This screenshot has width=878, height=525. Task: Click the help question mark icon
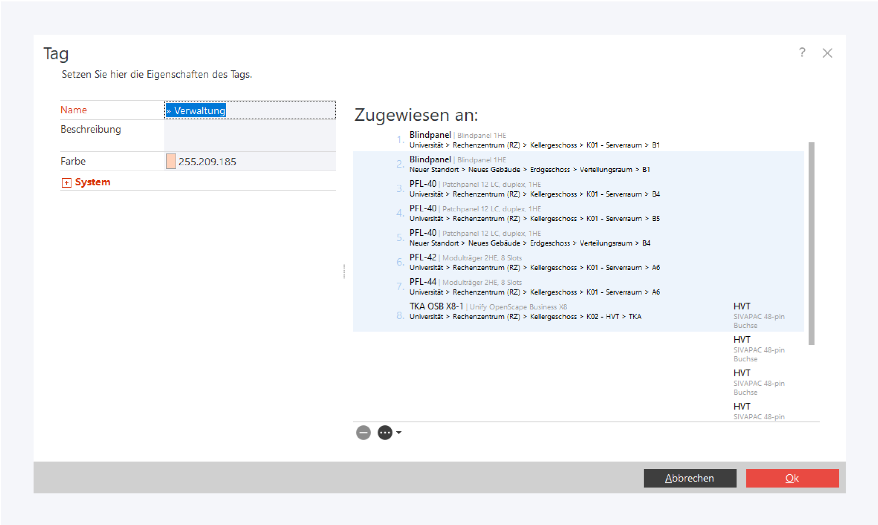pyautogui.click(x=802, y=53)
